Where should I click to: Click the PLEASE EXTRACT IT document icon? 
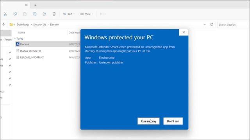(x=18, y=51)
